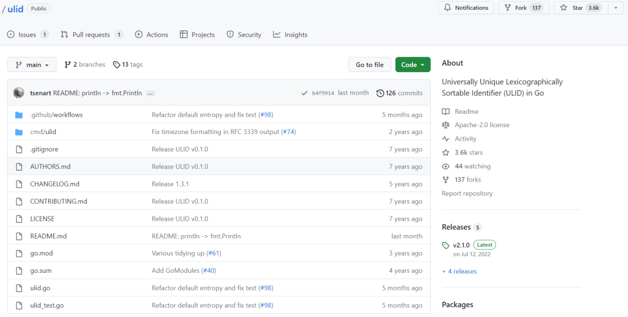
Task: Click folder icon beside cmd/ulid
Action: [19, 132]
